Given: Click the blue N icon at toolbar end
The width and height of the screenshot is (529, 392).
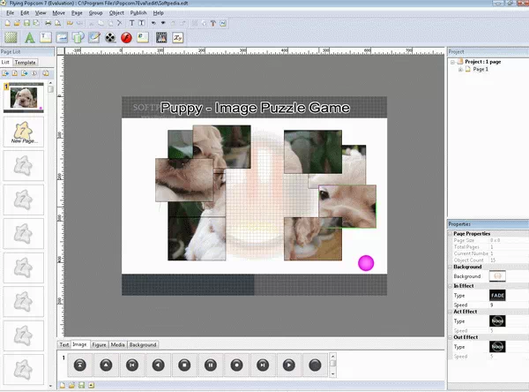Looking at the screenshot, I should [223, 23].
